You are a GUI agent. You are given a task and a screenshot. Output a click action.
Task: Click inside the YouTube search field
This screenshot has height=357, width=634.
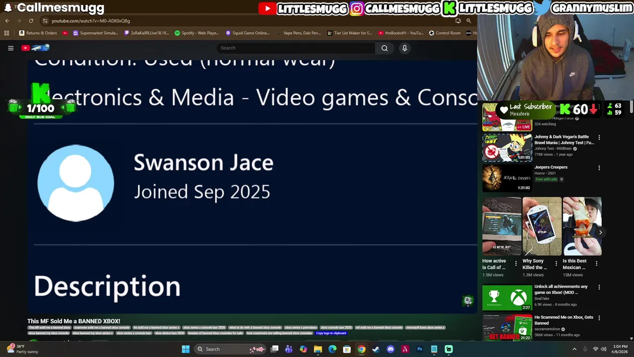(x=296, y=48)
